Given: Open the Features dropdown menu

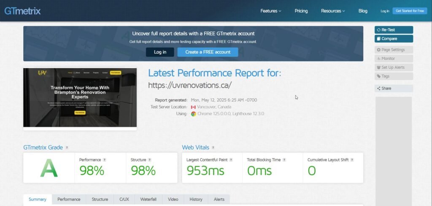Looking at the screenshot, I should tap(271, 11).
